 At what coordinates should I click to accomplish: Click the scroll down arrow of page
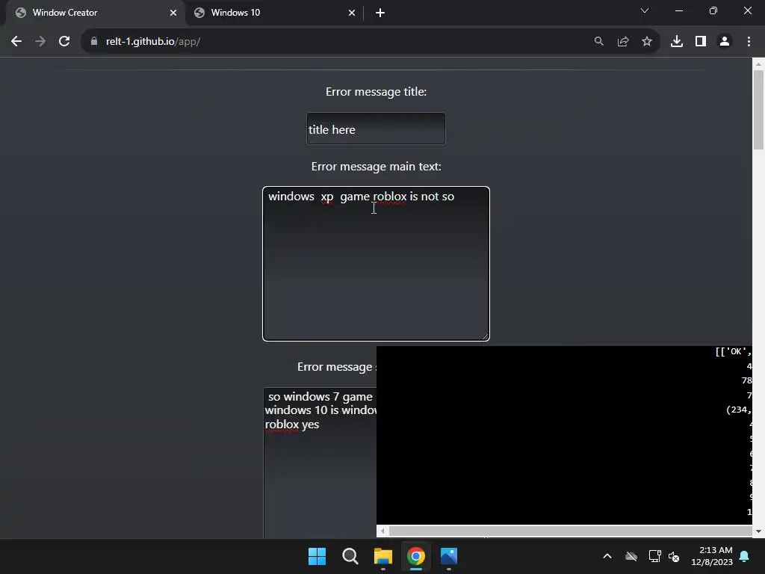758,531
